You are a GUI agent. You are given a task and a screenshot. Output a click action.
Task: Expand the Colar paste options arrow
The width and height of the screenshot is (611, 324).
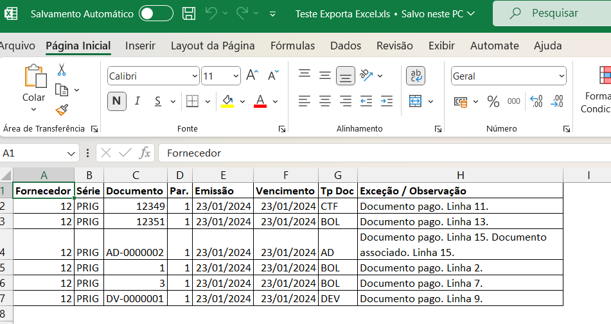click(x=33, y=109)
